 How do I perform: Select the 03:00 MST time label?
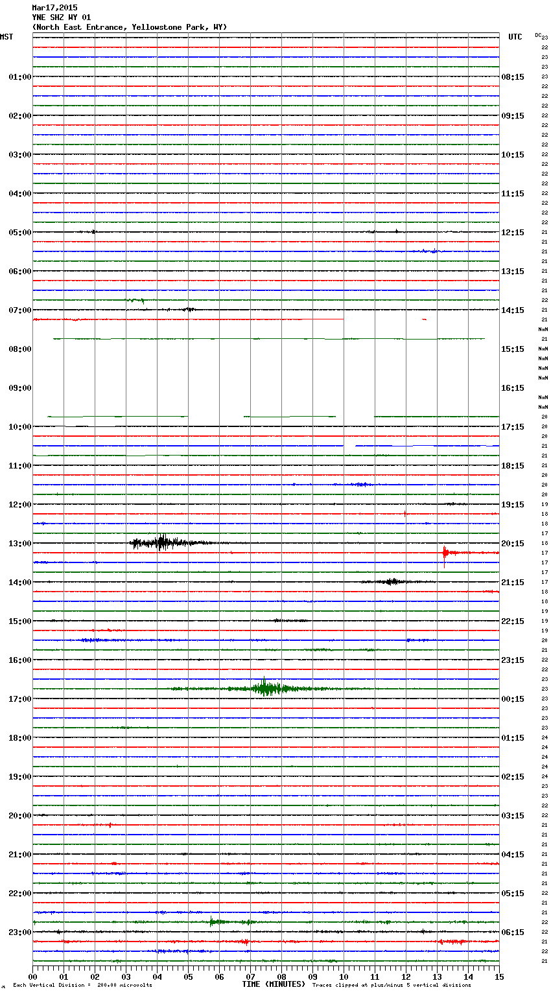[x=20, y=154]
